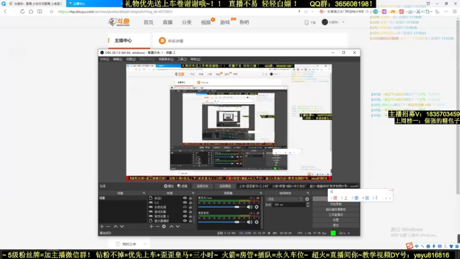Open source properties gear in the Sources panel
This screenshot has width=460, height=259.
coord(164,226)
